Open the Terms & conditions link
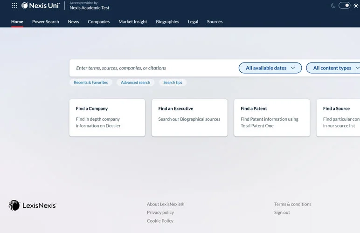 [293, 204]
